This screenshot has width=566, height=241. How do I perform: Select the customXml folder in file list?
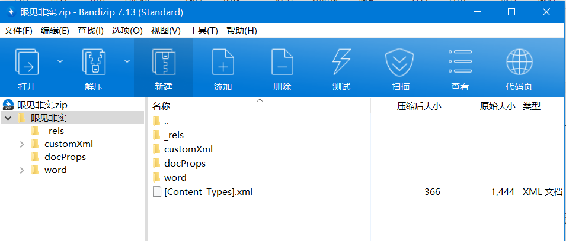tap(188, 149)
